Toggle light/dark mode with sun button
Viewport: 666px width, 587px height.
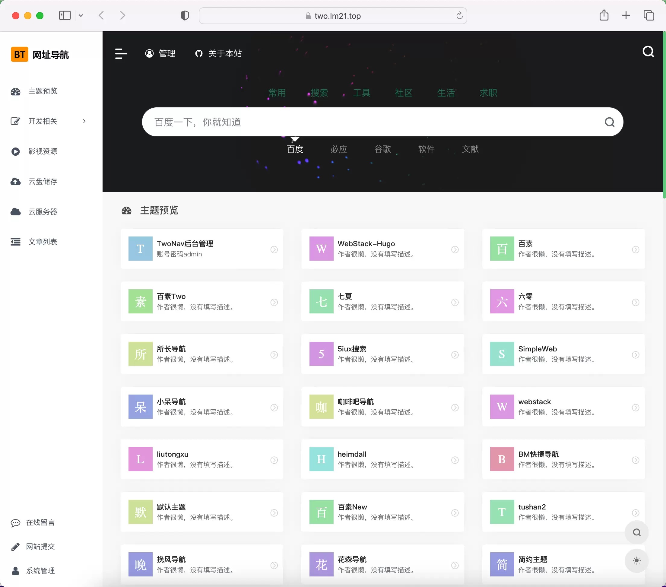click(x=636, y=560)
